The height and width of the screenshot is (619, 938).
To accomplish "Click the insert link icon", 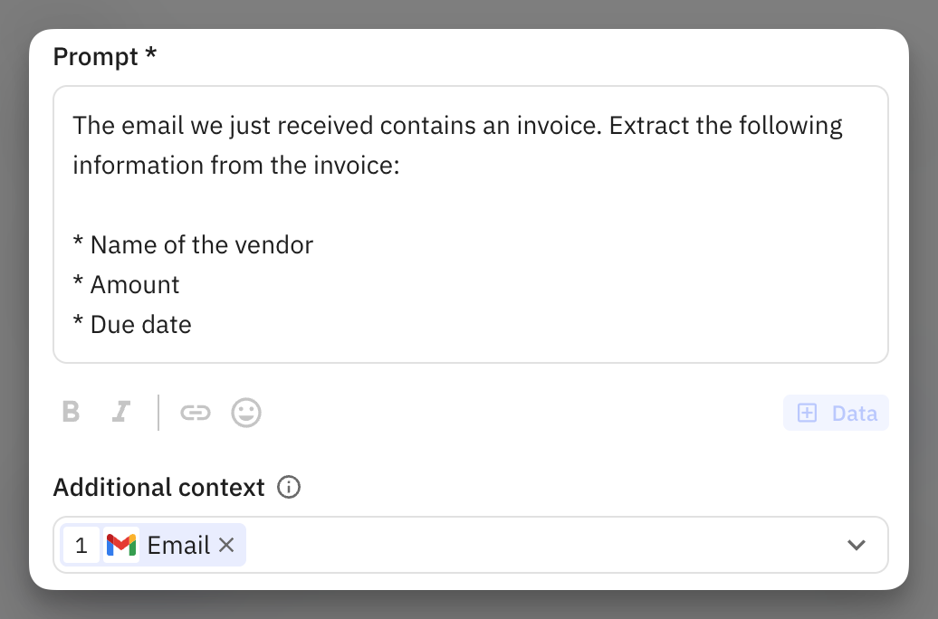I will (195, 413).
